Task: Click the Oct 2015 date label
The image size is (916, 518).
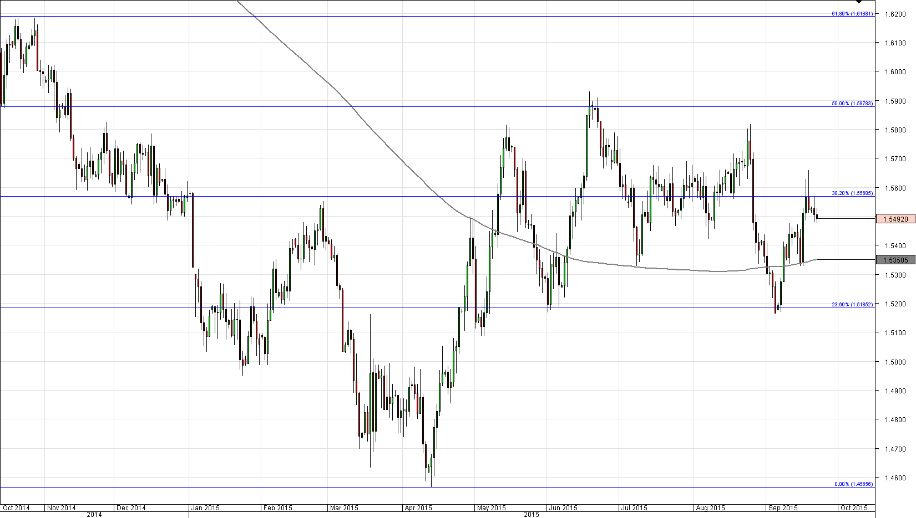Action: 854,507
